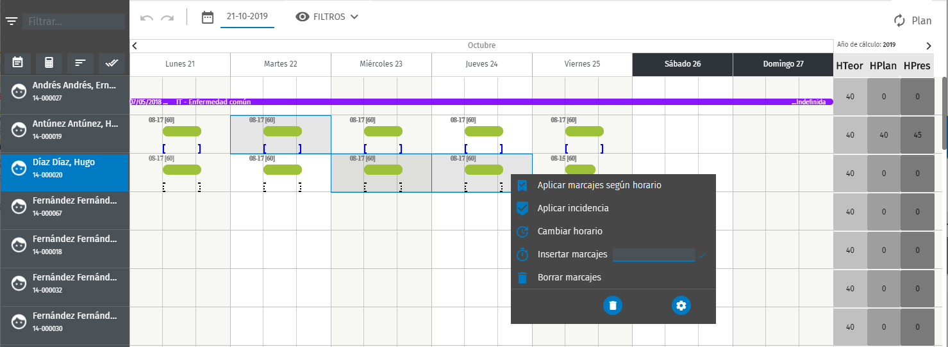
Task: Expand the FILTROS dropdown chevron
Action: tap(354, 17)
